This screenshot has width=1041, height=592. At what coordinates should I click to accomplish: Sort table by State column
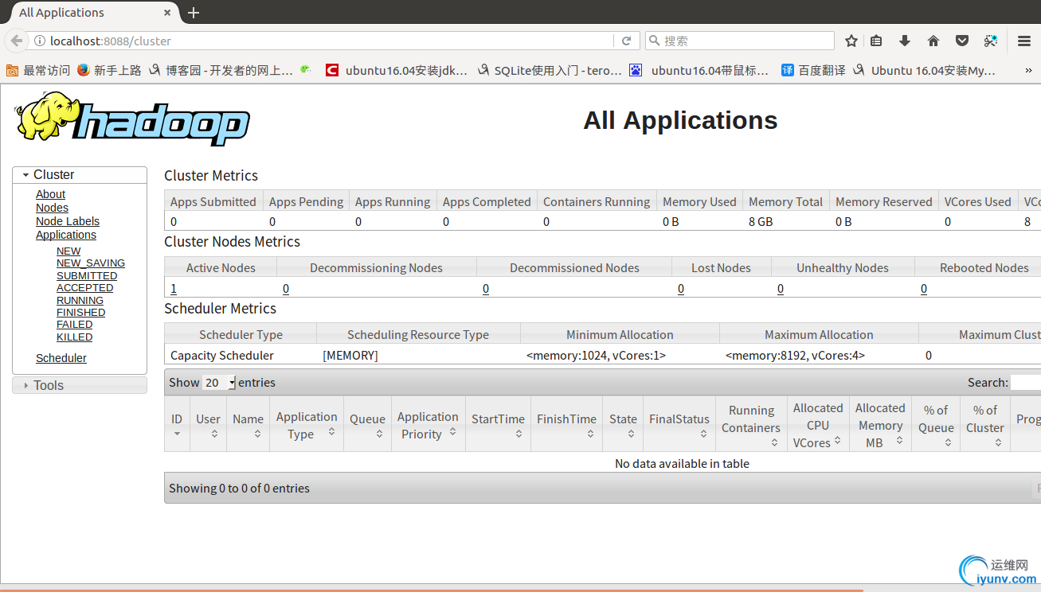623,425
